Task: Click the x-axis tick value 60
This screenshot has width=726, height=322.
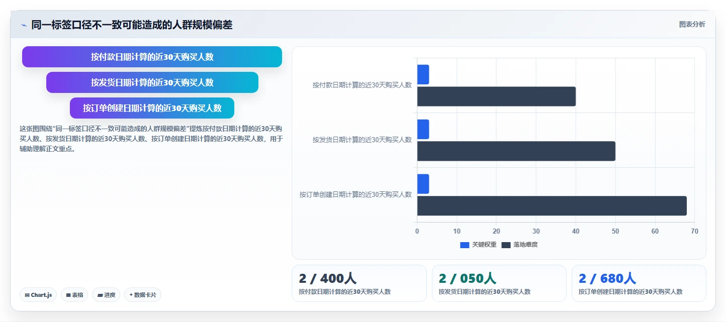Action: [655, 231]
